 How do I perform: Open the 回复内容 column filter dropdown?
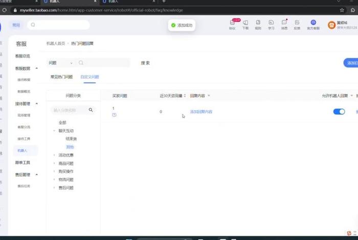click(x=209, y=95)
